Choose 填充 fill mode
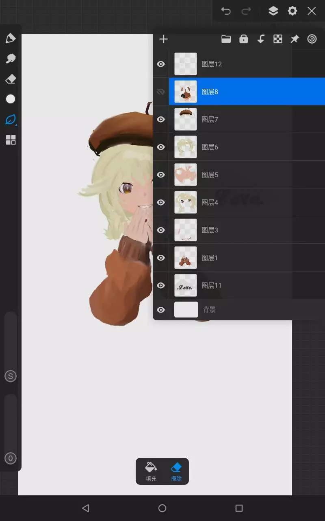Viewport: 325px width, 521px height. pyautogui.click(x=151, y=472)
